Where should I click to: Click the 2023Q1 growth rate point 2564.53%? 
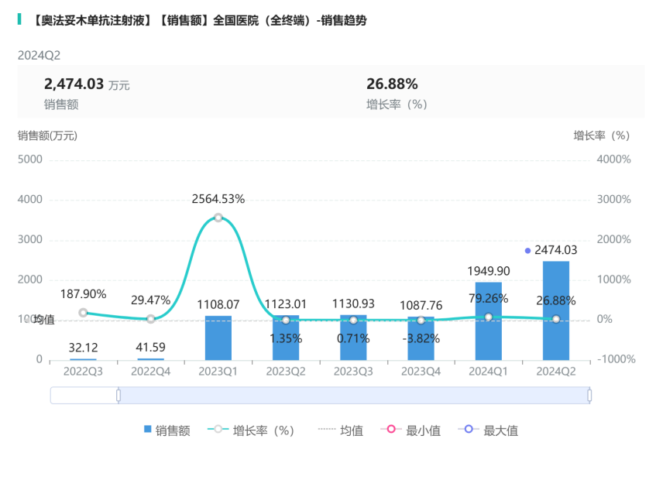pos(218,218)
